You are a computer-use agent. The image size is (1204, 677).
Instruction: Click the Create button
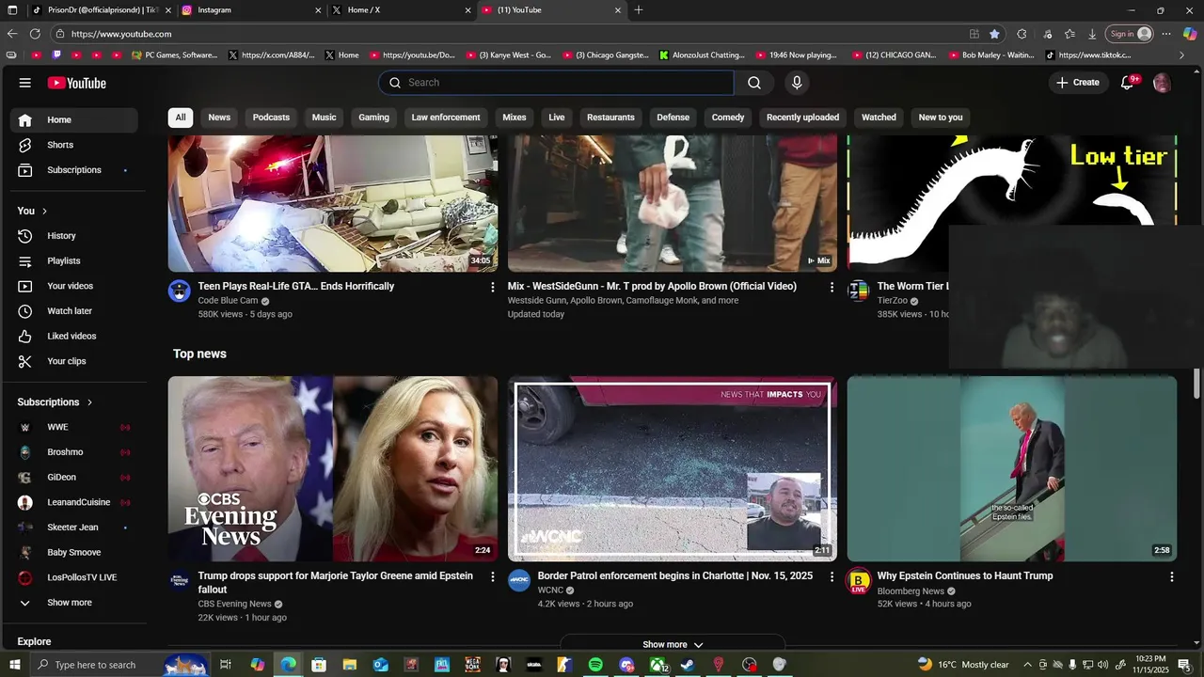pos(1078,83)
